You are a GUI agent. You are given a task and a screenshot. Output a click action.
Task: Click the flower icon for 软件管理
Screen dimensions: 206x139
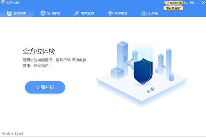[x=110, y=13]
